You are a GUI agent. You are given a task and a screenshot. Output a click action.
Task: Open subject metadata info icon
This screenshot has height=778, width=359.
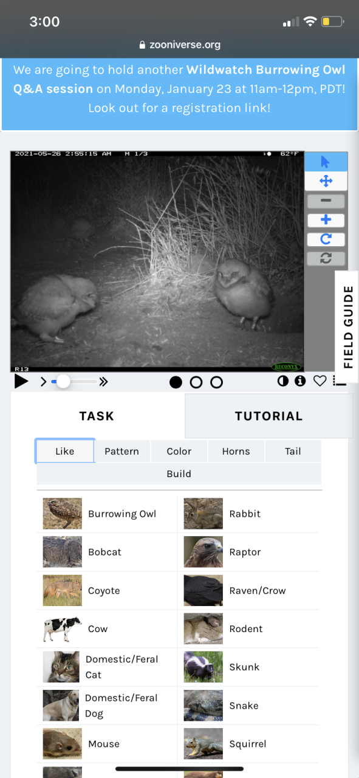click(x=300, y=381)
